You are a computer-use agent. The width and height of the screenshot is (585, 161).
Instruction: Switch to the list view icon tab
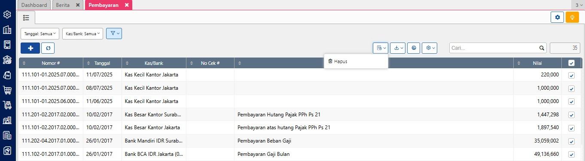click(26, 18)
